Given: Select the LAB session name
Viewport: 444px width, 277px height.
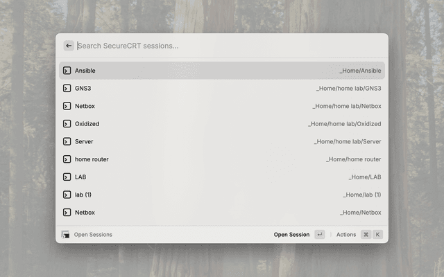Looking at the screenshot, I should tap(80, 177).
